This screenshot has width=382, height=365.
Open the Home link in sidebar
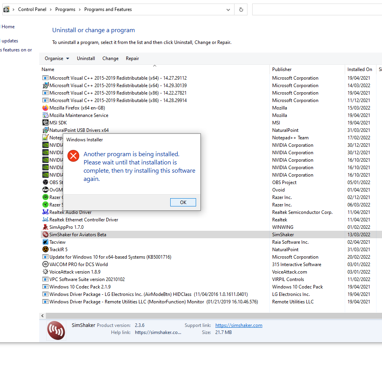(x=8, y=27)
